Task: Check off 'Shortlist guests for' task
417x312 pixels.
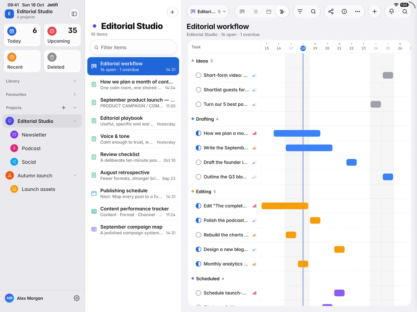Action: [x=198, y=90]
